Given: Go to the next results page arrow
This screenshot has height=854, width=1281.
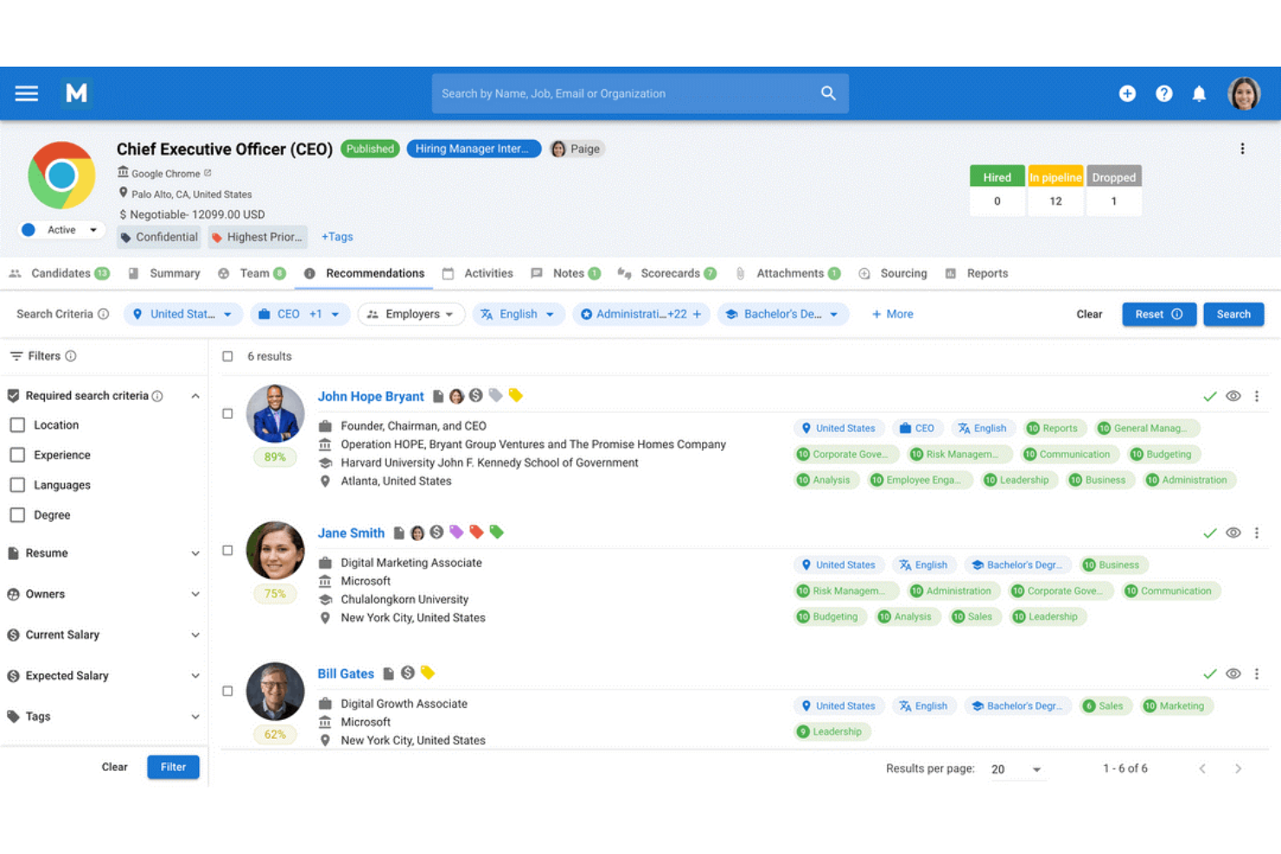Looking at the screenshot, I should 1239,768.
